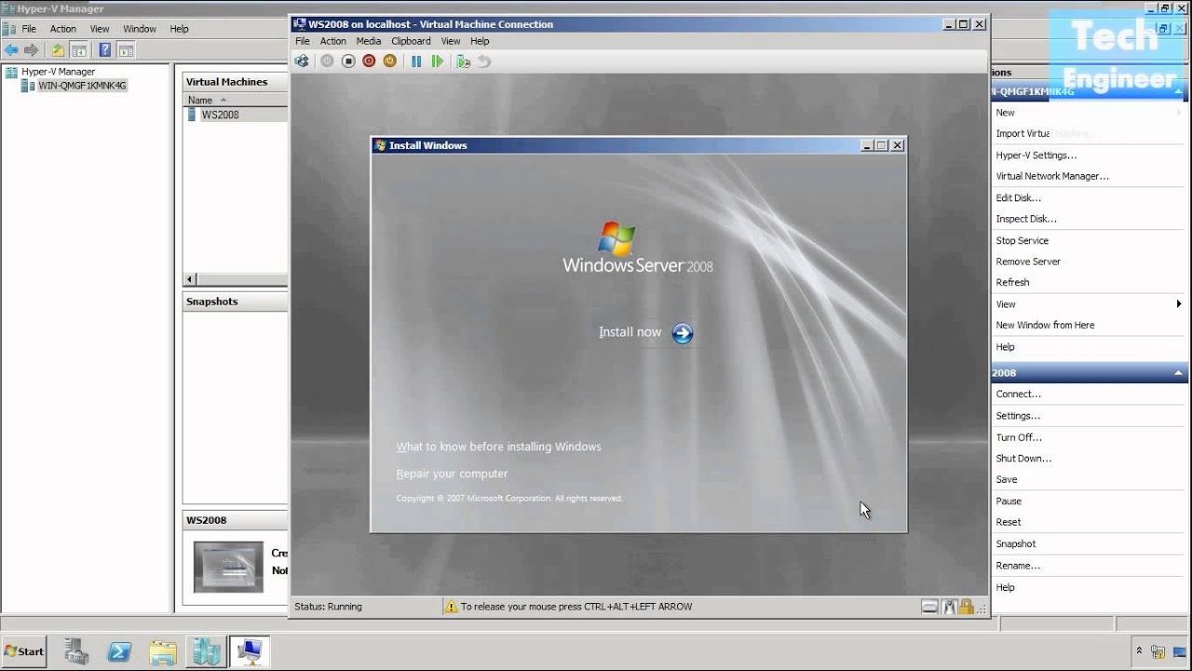Viewport: 1192px width, 671px height.
Task: Open Action menu in Virtual Machine Connection
Action: pyautogui.click(x=333, y=41)
